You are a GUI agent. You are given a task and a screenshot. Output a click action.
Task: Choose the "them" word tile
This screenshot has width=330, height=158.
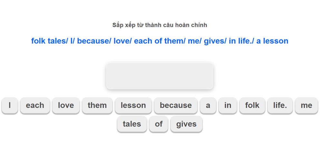tap(97, 105)
